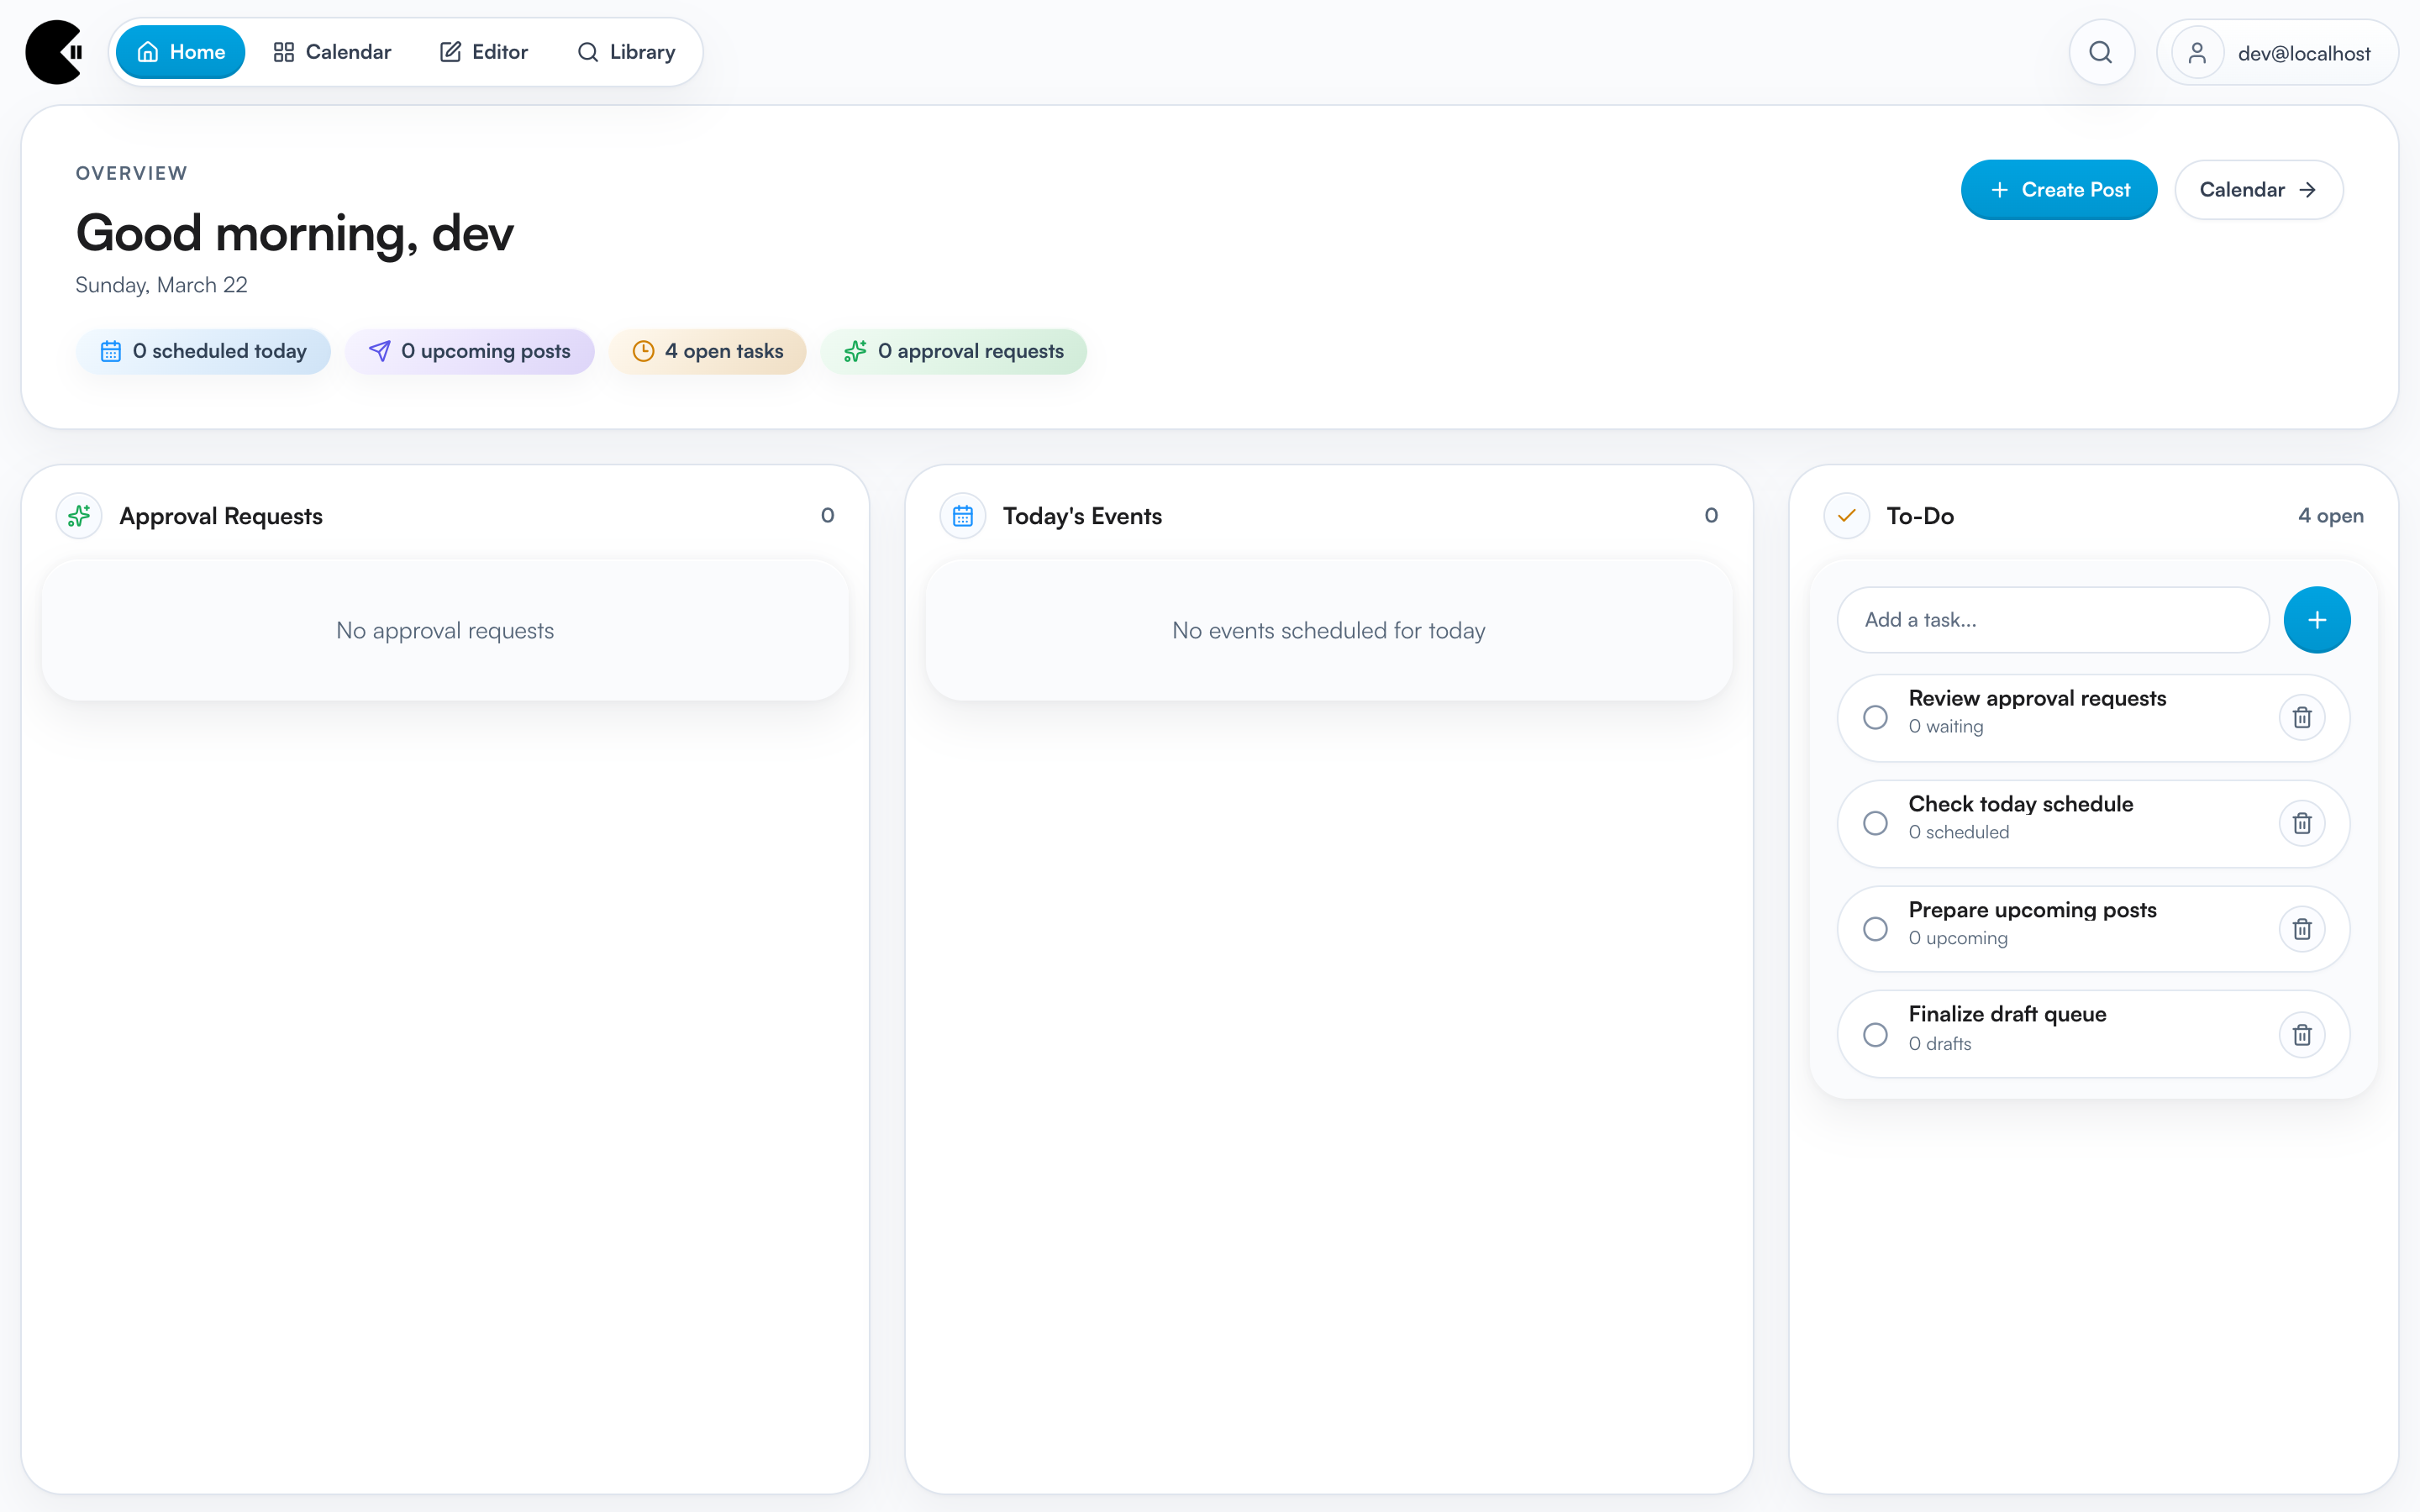
Task: Click the blue plus add-task button
Action: coord(2316,620)
